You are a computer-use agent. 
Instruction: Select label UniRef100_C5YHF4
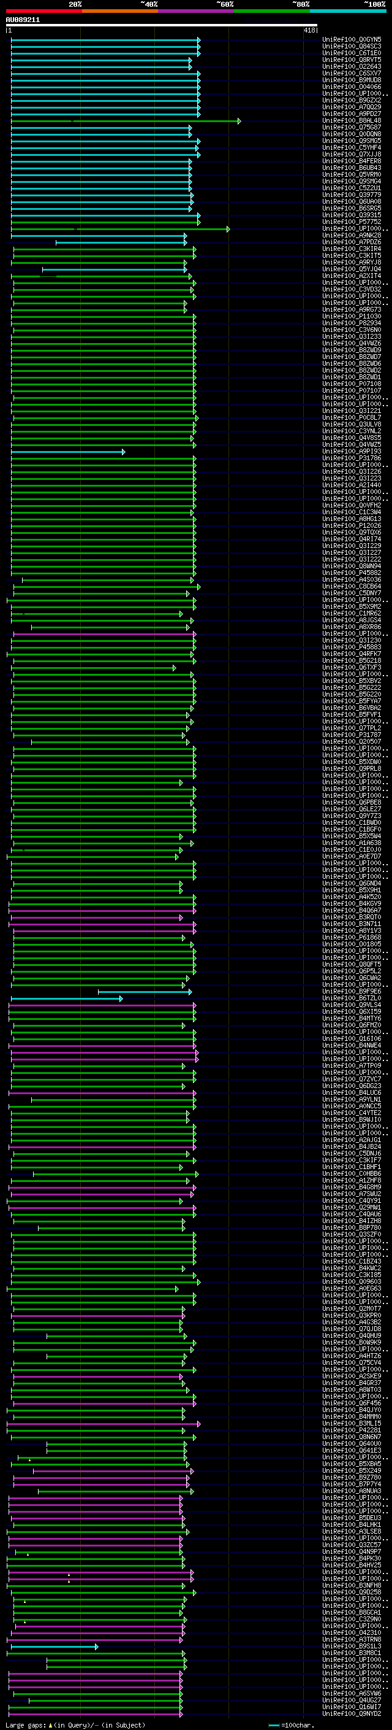point(352,147)
